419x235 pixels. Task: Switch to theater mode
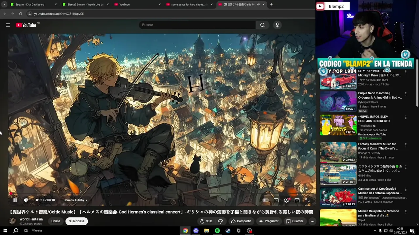[x=297, y=200]
